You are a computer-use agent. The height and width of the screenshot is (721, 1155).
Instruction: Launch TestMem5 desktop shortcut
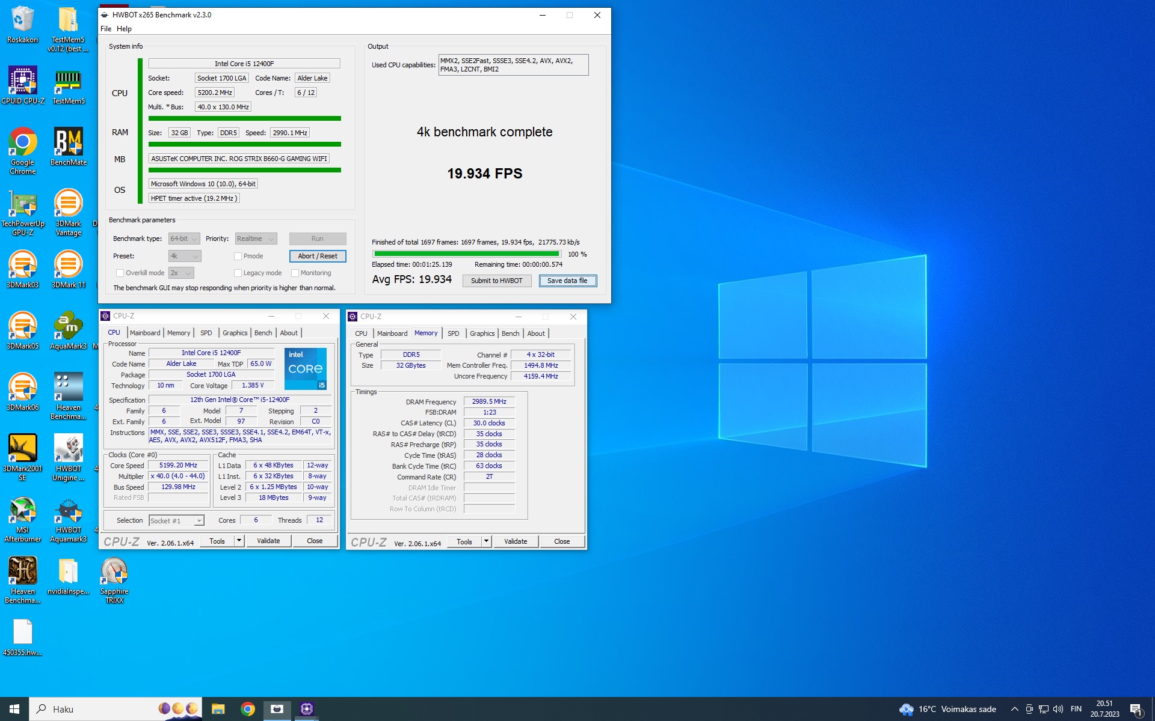68,86
